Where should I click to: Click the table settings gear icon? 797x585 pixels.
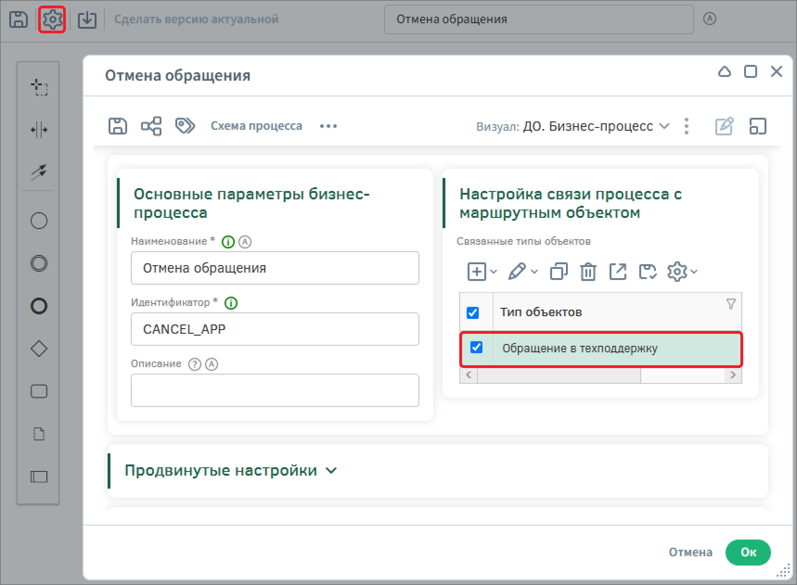point(677,272)
